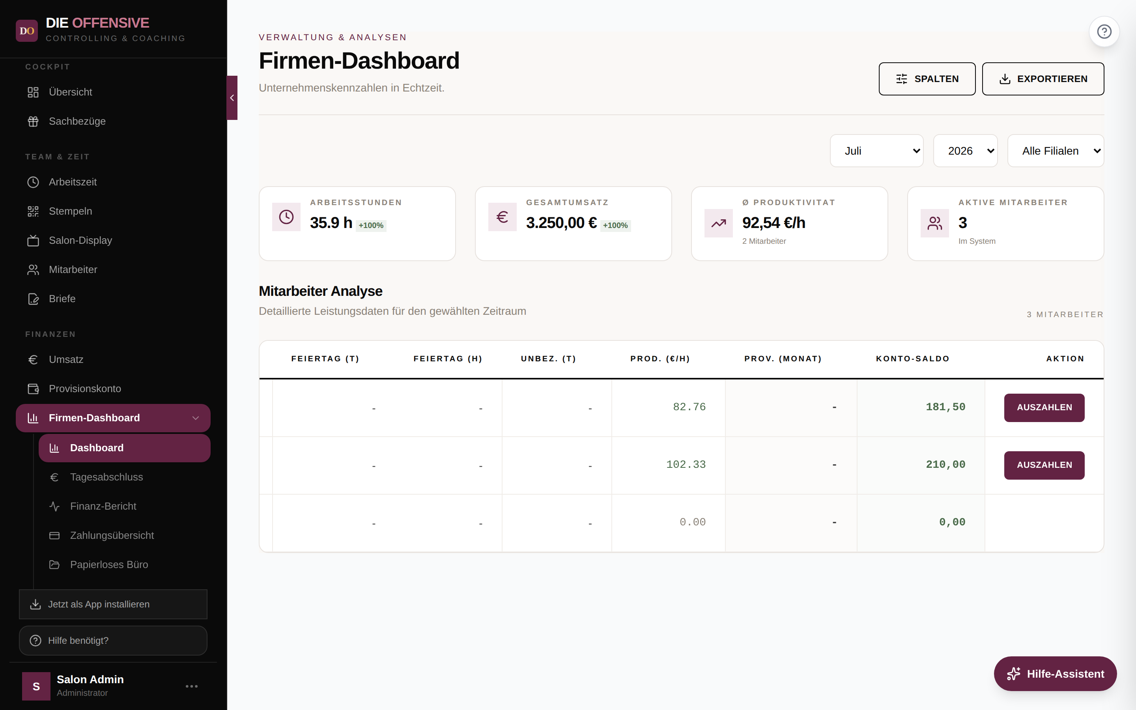Click the Papierloses Büro folder icon
Screen dimensions: 1136x710
point(54,564)
